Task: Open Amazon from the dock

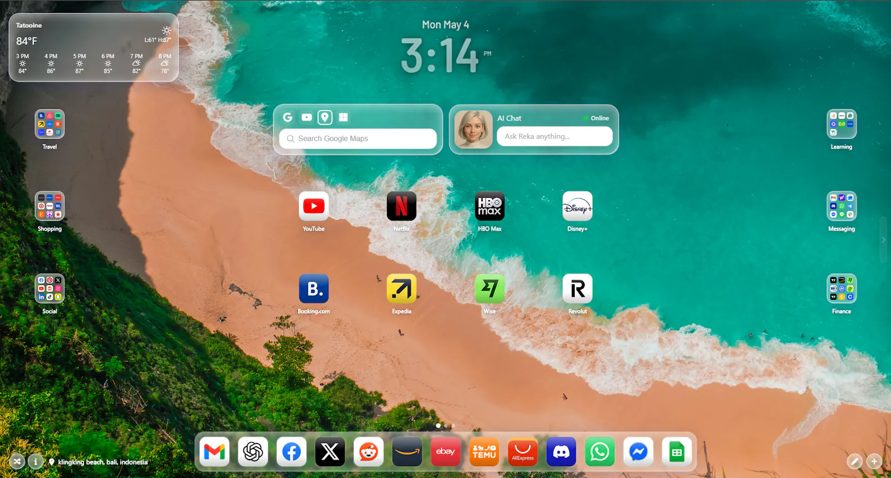Action: [x=407, y=452]
